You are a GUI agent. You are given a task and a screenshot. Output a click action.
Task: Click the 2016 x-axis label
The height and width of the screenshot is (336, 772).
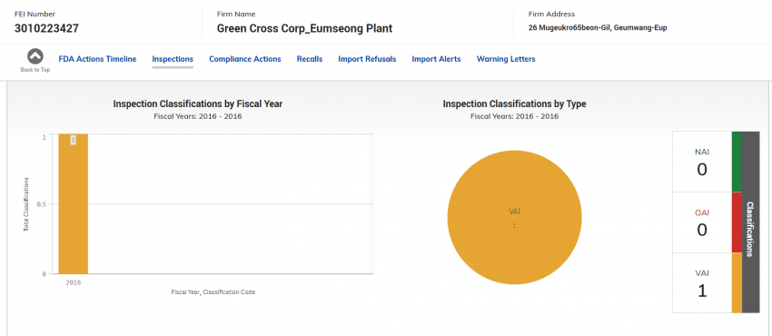[x=74, y=282]
